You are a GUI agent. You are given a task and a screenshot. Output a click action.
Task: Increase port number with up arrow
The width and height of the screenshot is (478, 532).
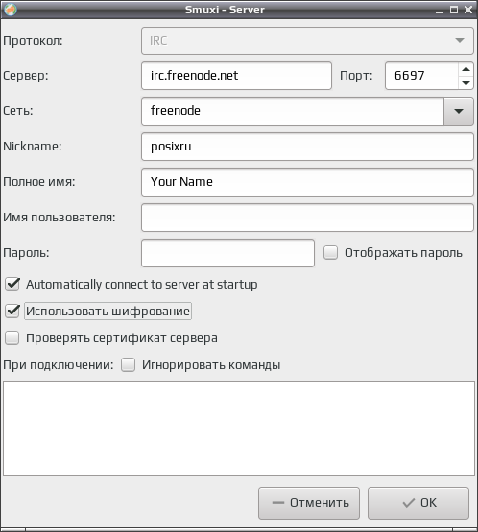click(x=466, y=69)
